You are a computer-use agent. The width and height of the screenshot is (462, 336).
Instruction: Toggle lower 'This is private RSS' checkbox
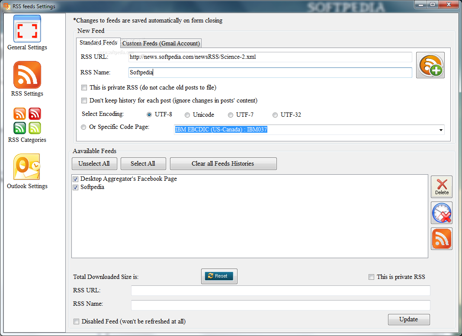click(371, 277)
